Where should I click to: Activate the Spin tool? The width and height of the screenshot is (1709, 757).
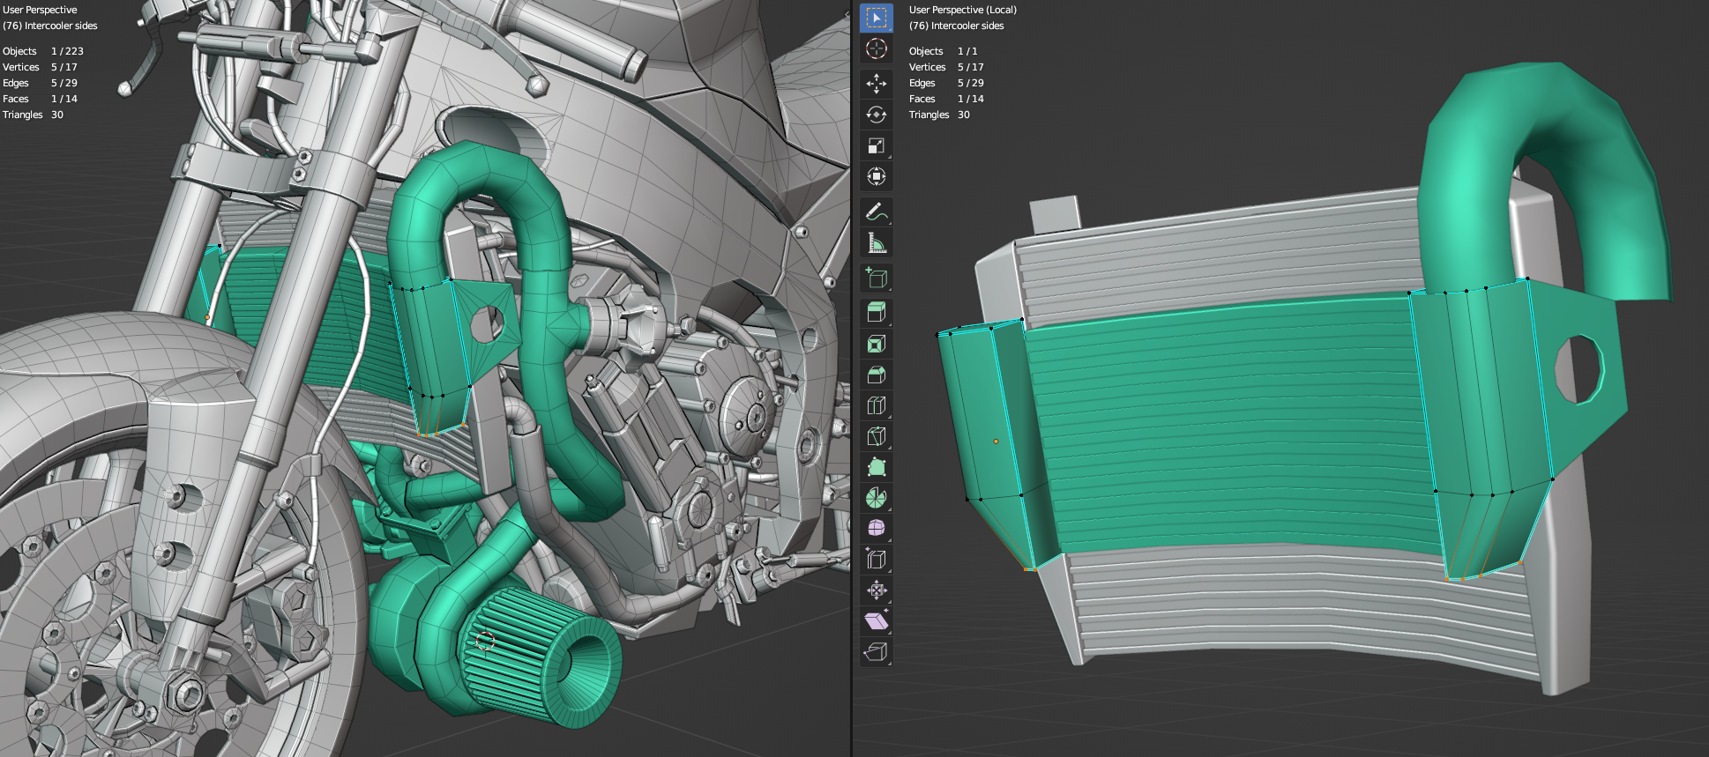tap(876, 498)
